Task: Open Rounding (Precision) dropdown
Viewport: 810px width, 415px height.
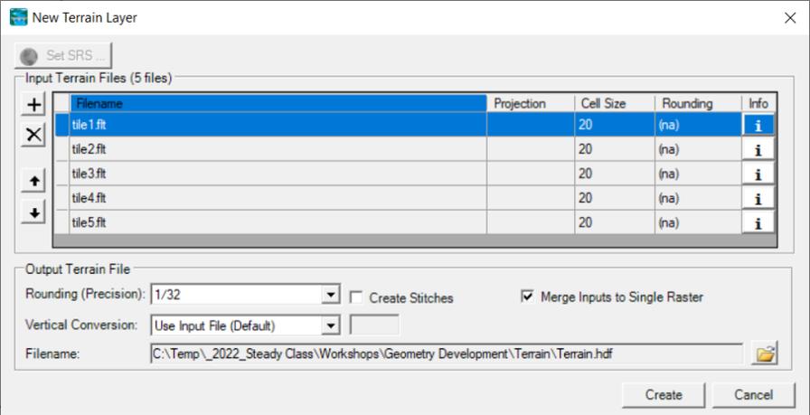Action: (x=329, y=295)
